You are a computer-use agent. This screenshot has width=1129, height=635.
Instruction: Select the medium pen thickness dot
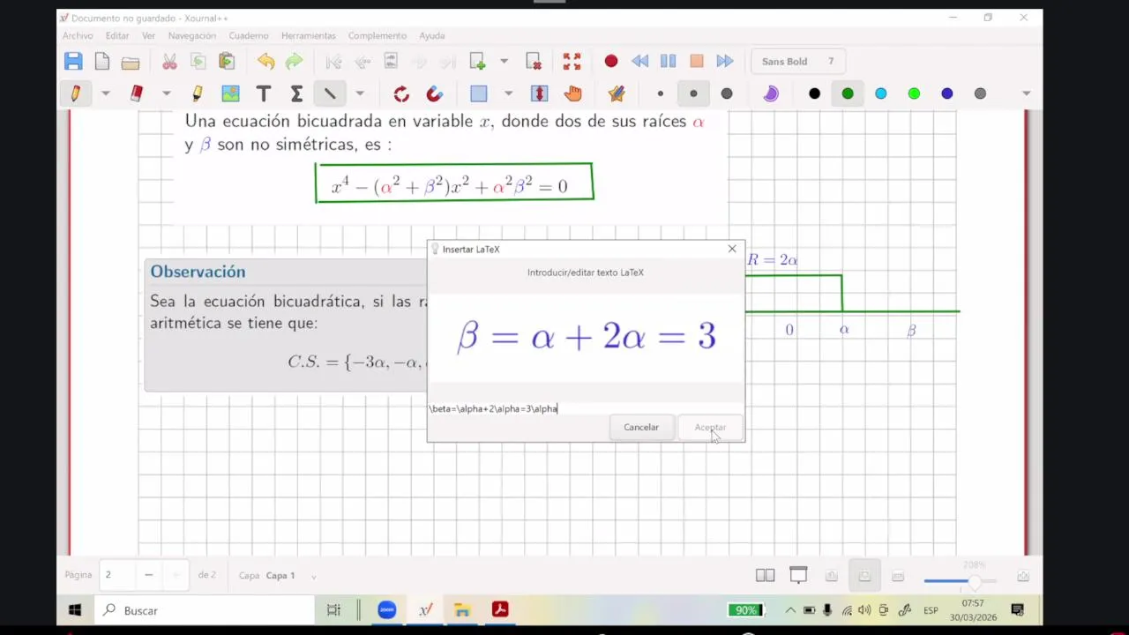coord(693,93)
